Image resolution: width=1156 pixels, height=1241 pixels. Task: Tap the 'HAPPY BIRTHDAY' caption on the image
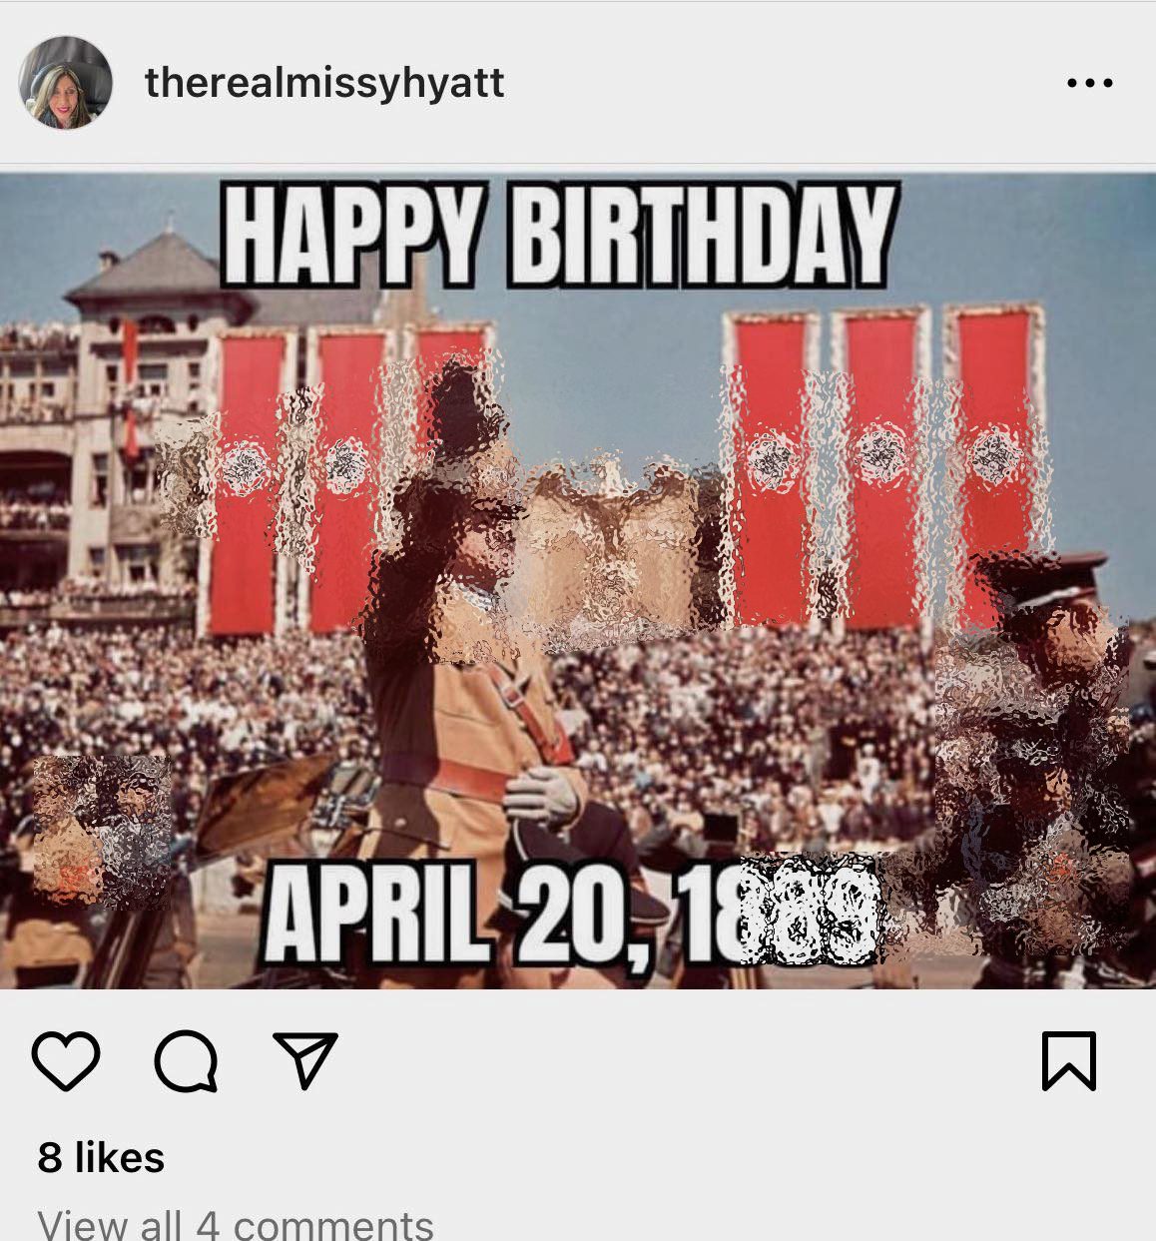[558, 236]
